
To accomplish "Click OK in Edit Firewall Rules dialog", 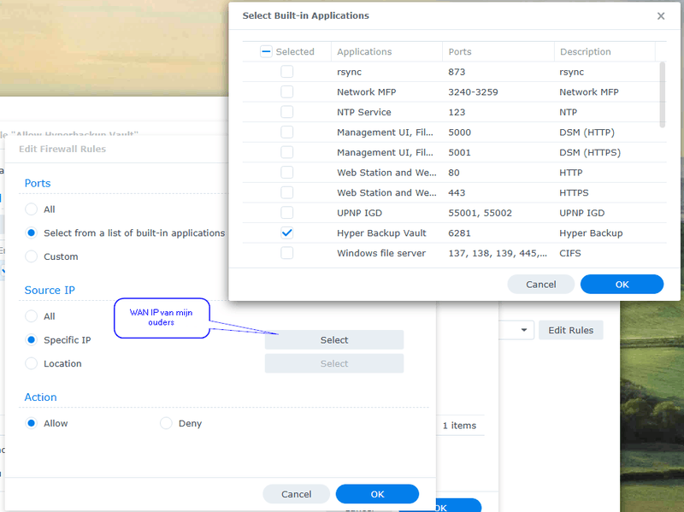I will (x=377, y=494).
